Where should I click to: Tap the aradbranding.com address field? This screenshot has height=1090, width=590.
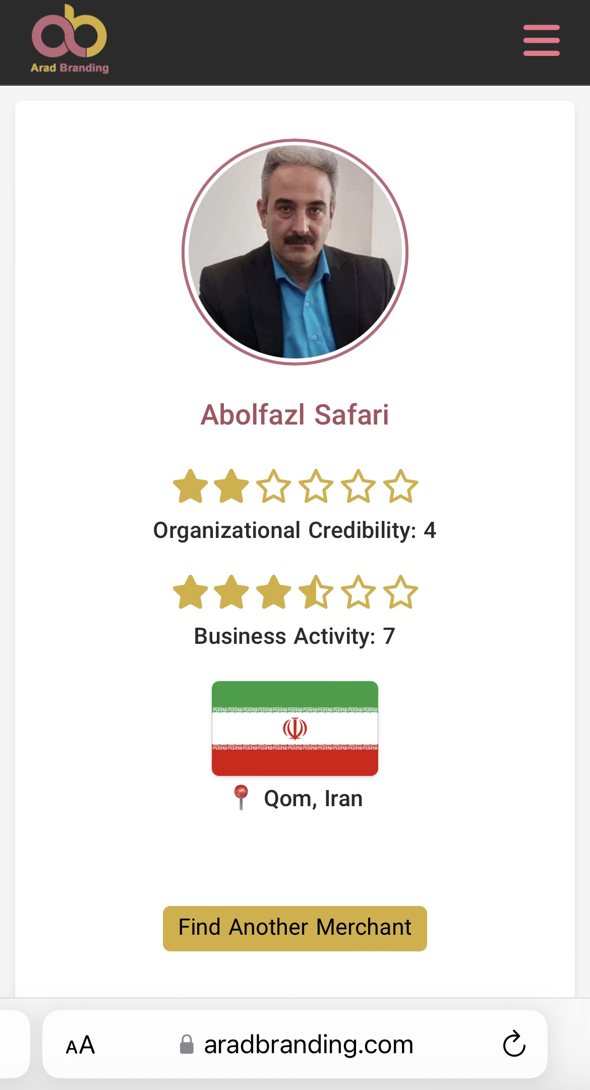pos(308,1045)
